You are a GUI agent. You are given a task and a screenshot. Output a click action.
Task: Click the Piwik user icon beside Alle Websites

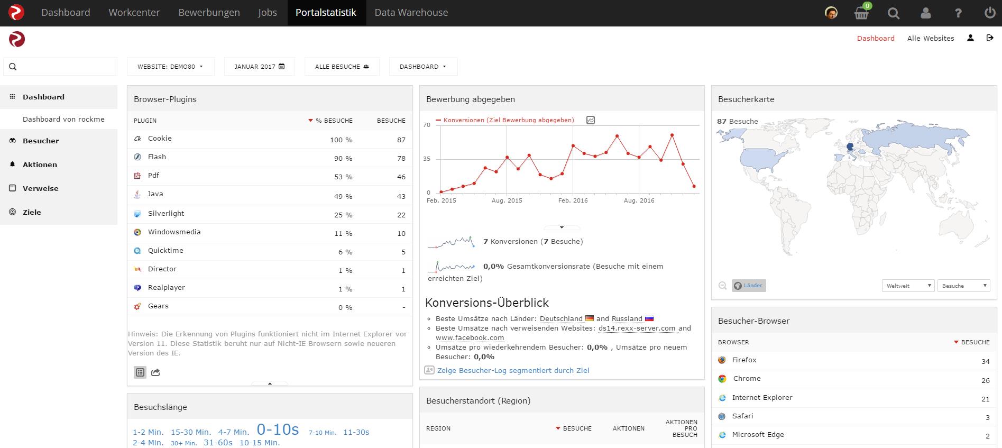click(970, 38)
